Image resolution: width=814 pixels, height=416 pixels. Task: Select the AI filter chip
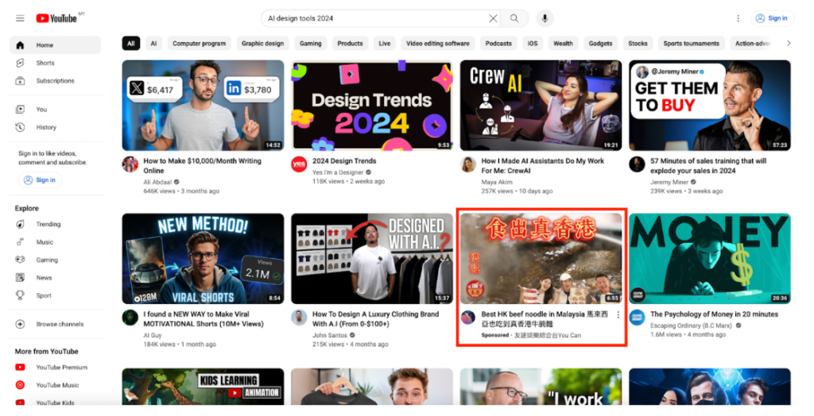click(x=153, y=44)
